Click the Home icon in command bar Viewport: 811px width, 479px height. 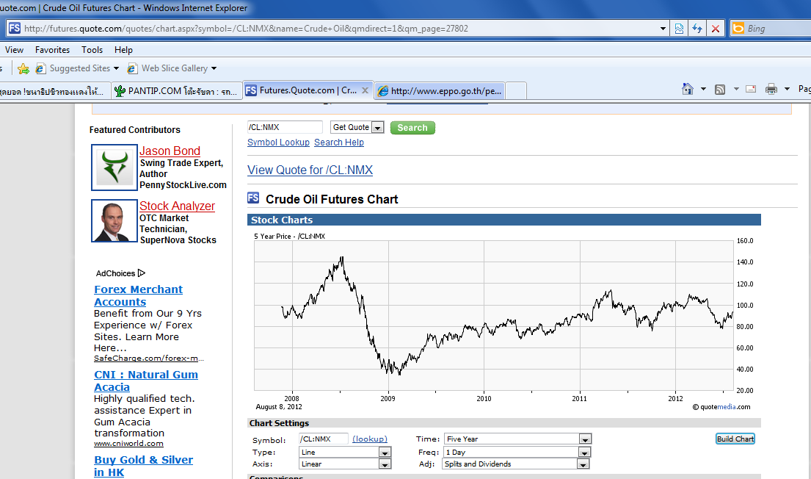(688, 89)
